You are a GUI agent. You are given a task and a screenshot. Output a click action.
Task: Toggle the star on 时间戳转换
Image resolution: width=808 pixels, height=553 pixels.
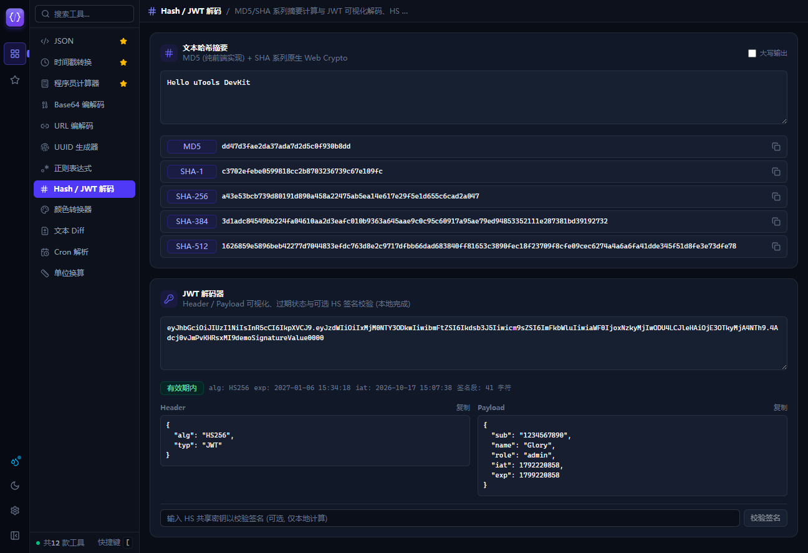click(123, 62)
